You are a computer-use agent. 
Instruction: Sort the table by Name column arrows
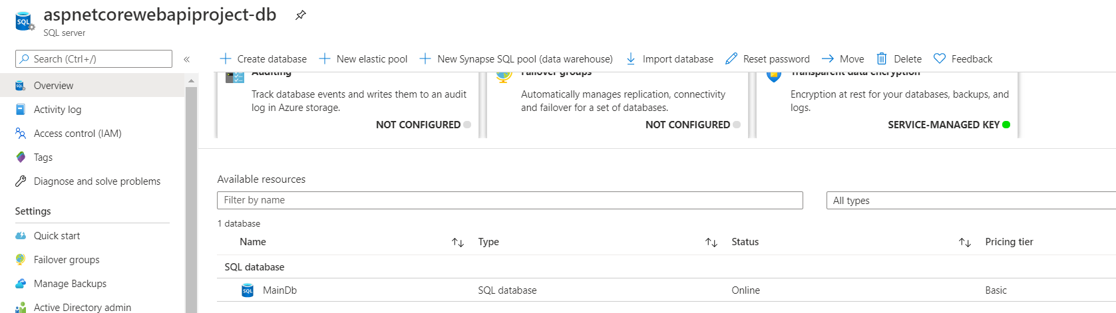(x=458, y=243)
